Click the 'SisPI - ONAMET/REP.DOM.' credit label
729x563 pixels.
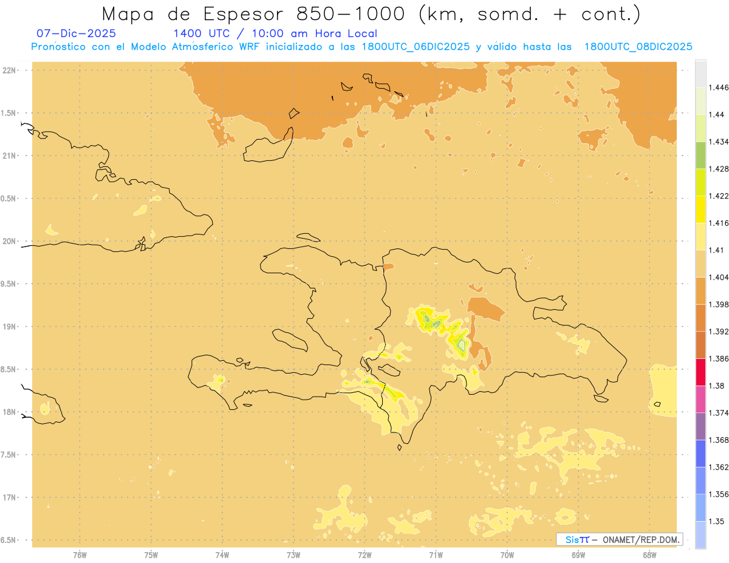point(620,539)
